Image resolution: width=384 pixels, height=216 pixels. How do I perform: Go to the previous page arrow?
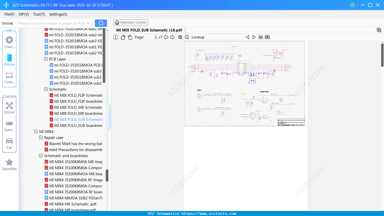pyautogui.click(x=166, y=37)
